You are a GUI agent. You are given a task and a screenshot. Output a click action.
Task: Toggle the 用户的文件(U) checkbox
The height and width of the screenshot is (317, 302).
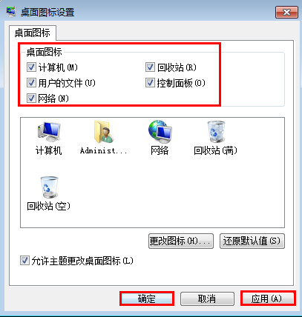[x=31, y=83]
